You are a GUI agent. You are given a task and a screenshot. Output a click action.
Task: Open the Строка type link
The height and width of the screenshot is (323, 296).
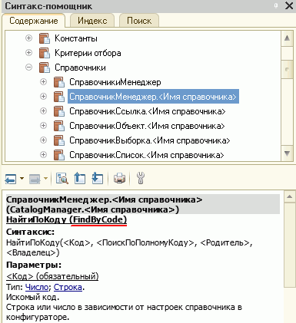[x=68, y=287]
